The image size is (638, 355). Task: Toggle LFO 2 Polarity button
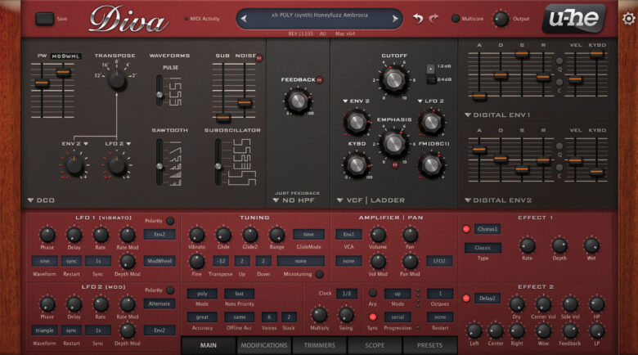click(170, 290)
